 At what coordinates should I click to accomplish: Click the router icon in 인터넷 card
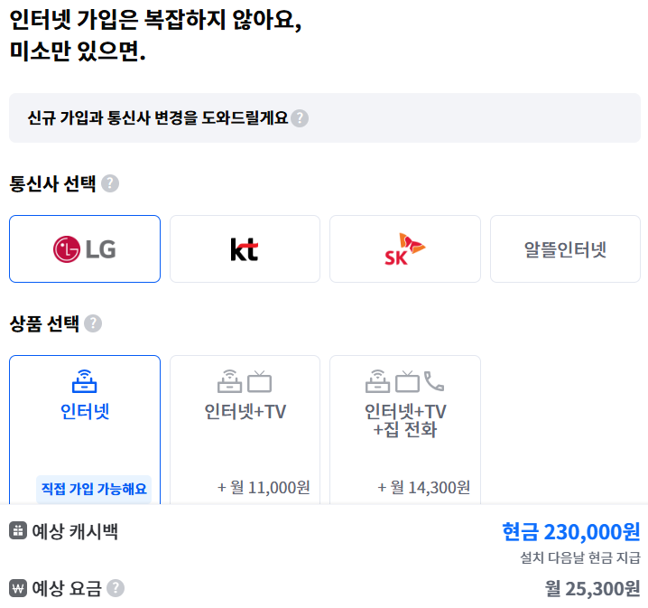[84, 381]
